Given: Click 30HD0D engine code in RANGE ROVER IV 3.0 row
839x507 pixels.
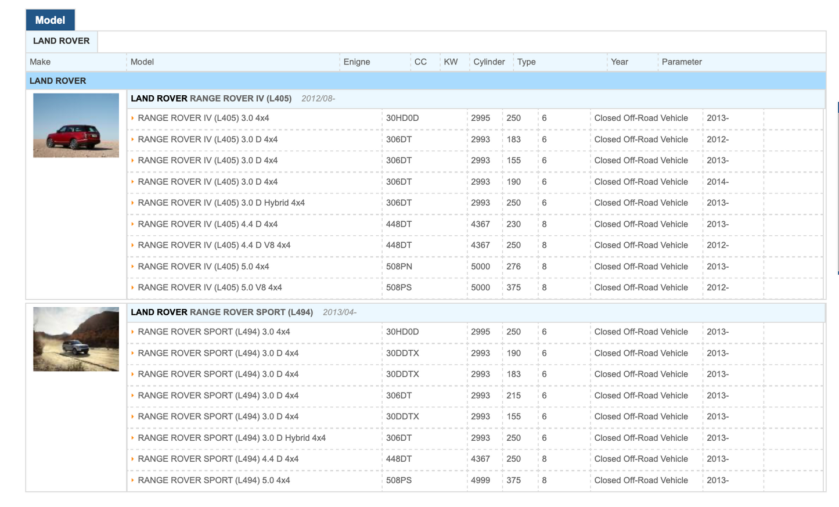Looking at the screenshot, I should (402, 118).
